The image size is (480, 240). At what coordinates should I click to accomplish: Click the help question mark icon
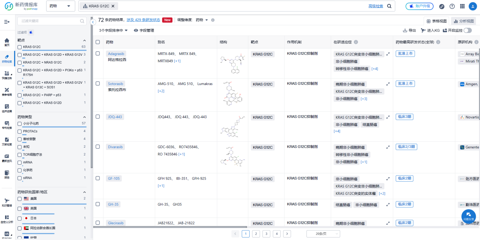click(x=452, y=6)
